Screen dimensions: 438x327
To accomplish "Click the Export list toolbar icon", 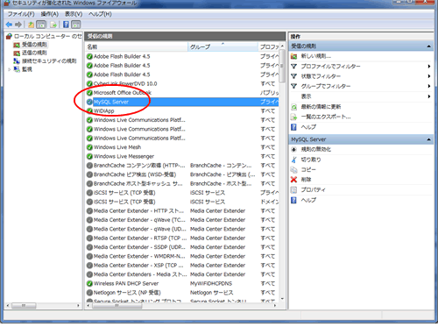I will 53,25.
